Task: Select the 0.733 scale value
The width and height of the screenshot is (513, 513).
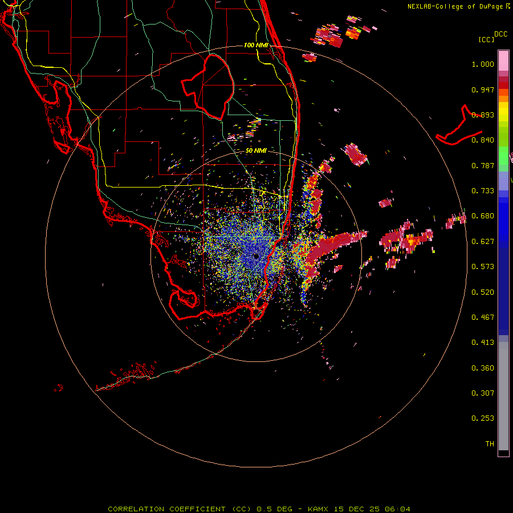Action: click(483, 191)
